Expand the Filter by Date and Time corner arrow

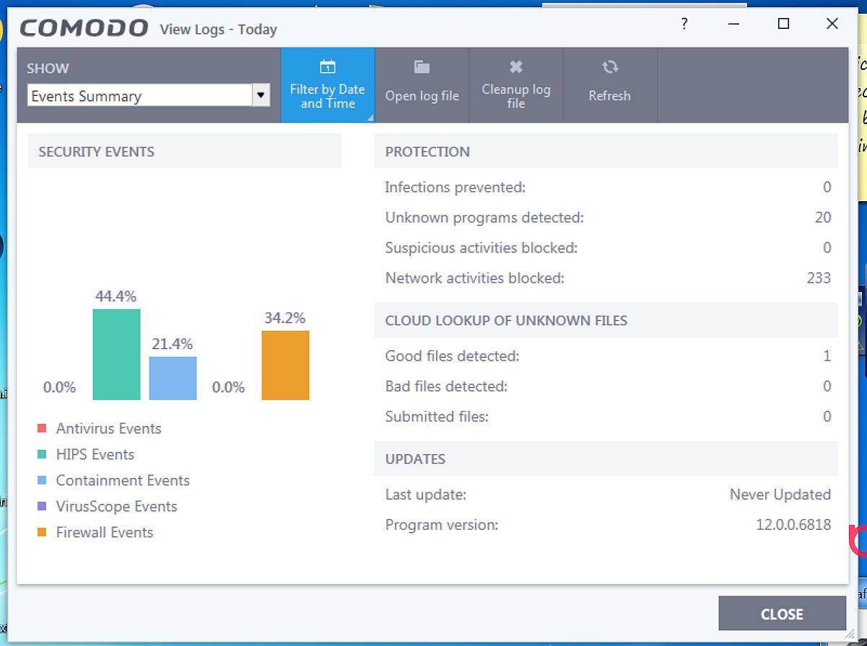point(370,118)
